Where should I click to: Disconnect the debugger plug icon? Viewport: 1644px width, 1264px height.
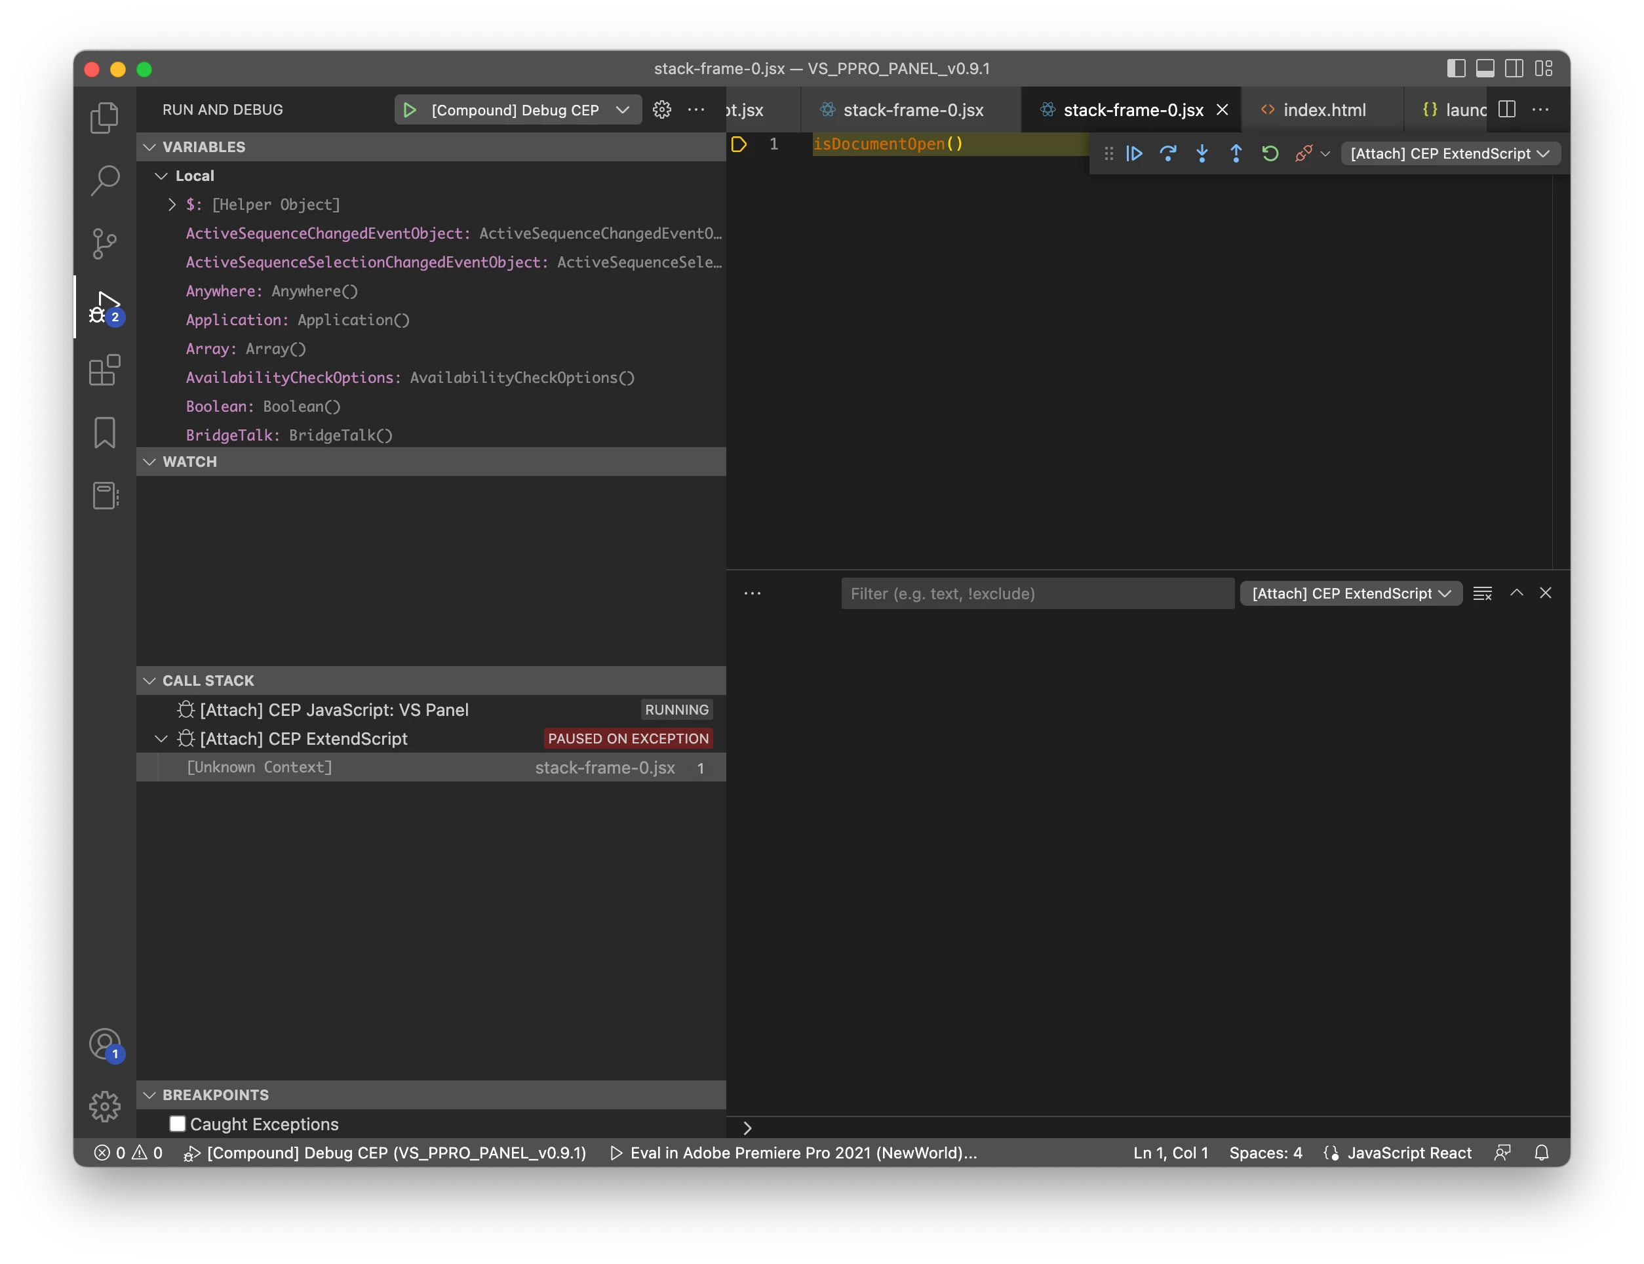[x=1303, y=153]
